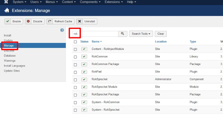Open Update Sites in sidebar

[12, 71]
